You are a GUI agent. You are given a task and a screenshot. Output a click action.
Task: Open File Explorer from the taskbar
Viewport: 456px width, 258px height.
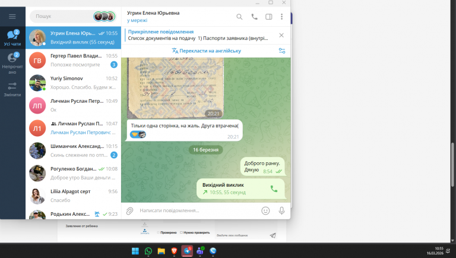(161, 251)
